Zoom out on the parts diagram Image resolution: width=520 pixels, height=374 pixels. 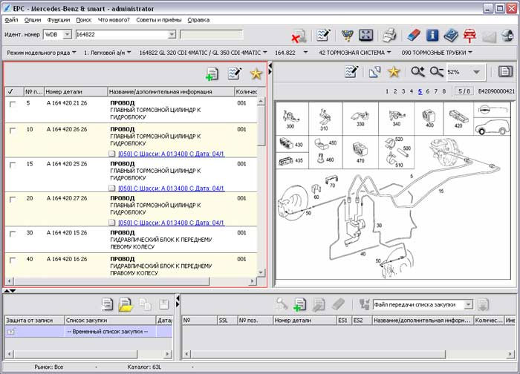[x=436, y=72]
